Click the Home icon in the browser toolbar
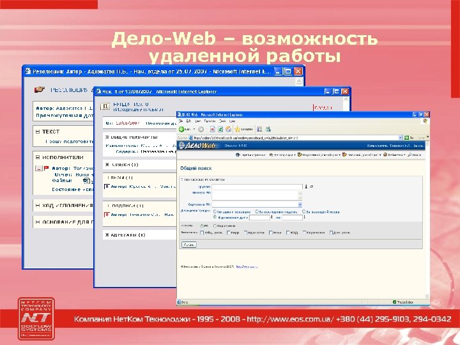The width and height of the screenshot is (460, 345). coord(229,129)
